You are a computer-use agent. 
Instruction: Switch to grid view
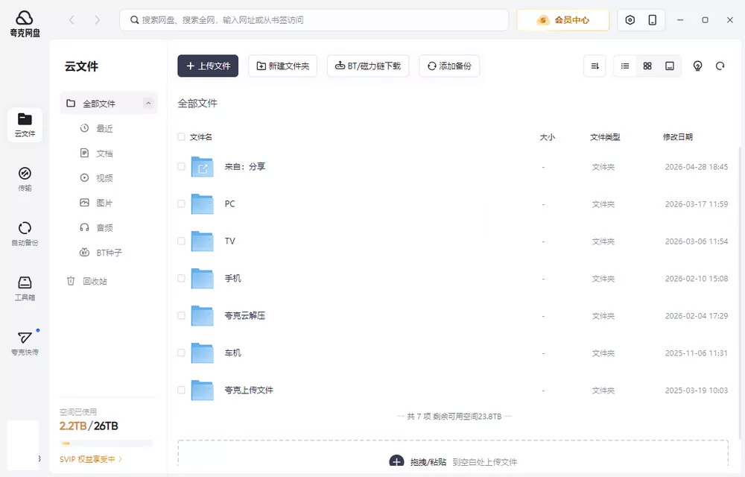click(x=647, y=66)
